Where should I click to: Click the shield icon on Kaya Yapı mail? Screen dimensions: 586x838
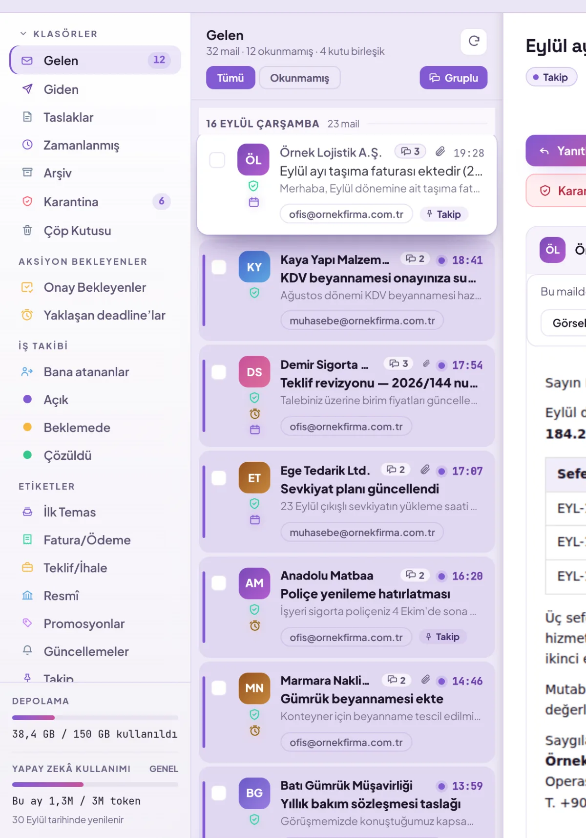click(254, 293)
